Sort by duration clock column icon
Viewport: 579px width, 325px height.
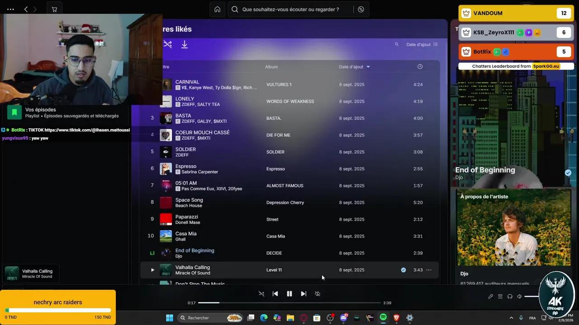point(420,67)
